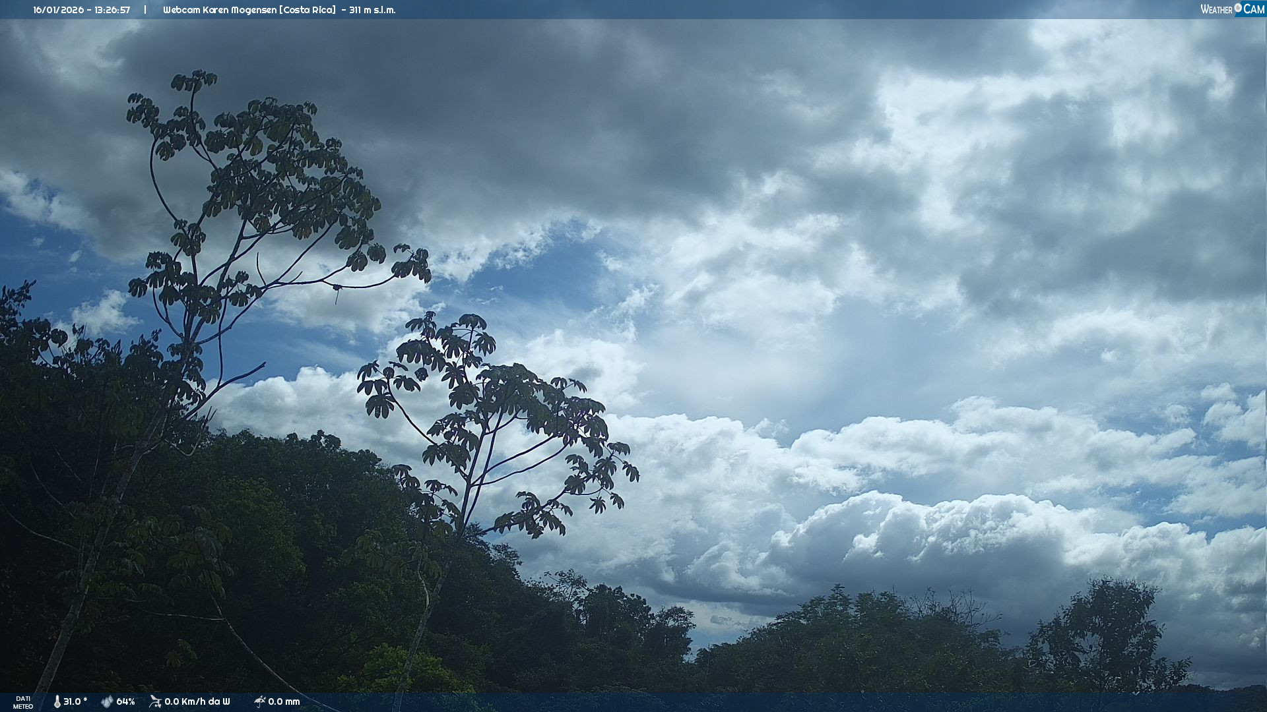Click the camera lens icon in the WeatherCam logo
The width and height of the screenshot is (1267, 712).
pos(1238,8)
